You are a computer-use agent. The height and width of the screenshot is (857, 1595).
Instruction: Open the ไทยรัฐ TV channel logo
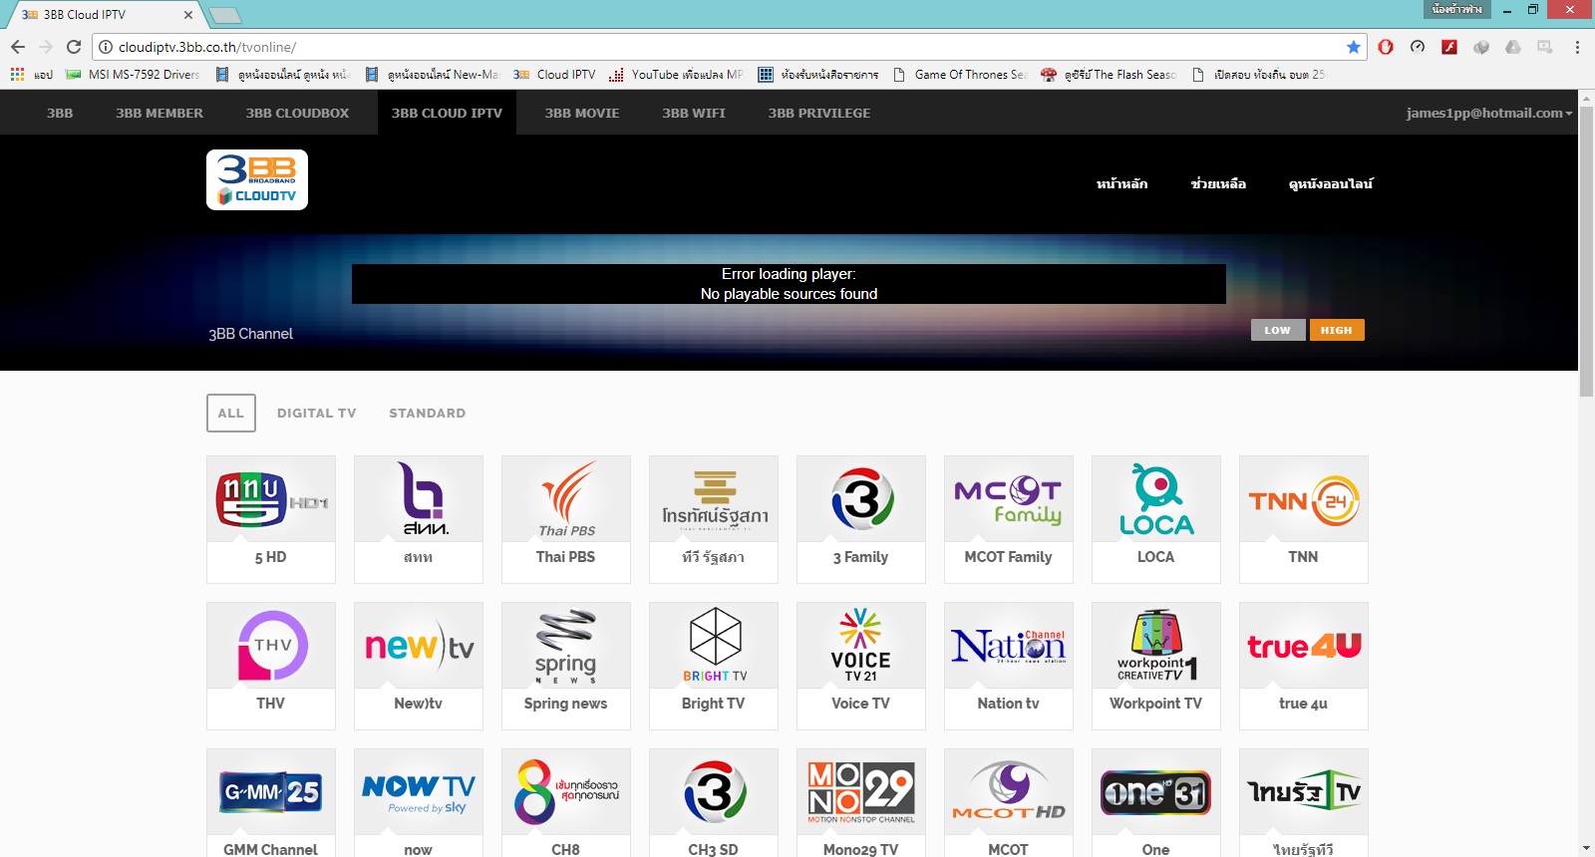[1304, 792]
